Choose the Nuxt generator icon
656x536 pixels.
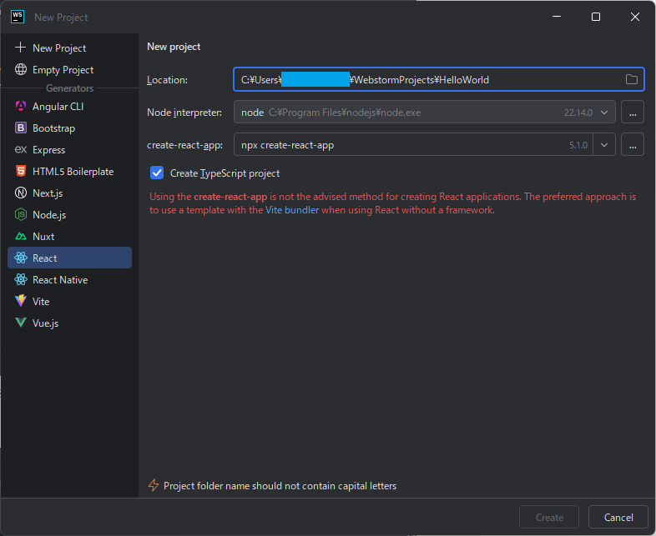[x=21, y=237]
